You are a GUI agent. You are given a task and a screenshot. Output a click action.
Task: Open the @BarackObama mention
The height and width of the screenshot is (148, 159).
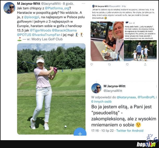[64, 30]
